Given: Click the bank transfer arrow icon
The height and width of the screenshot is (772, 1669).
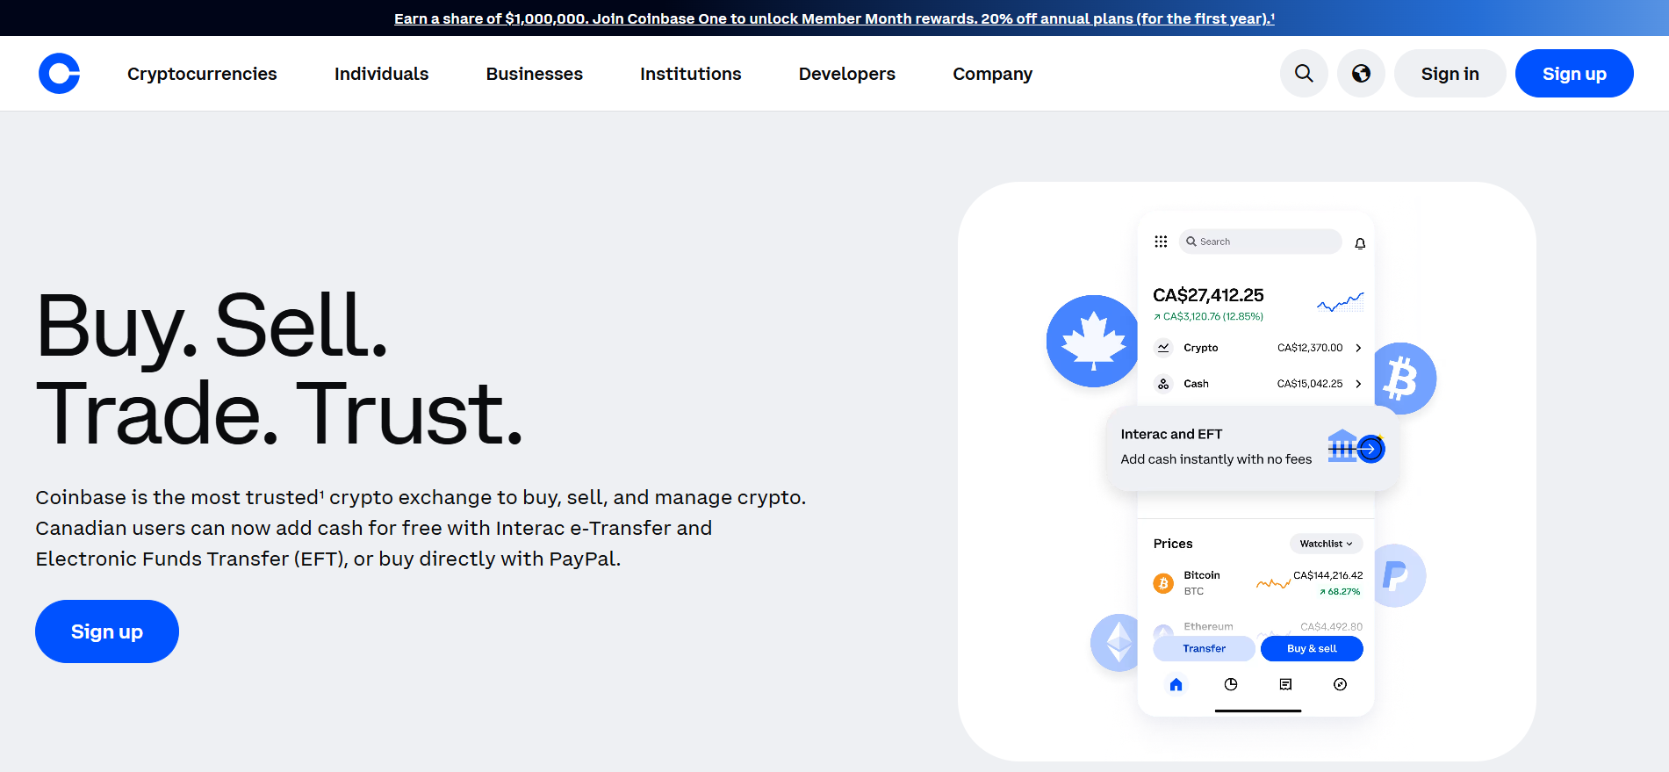Looking at the screenshot, I should coord(1356,447).
